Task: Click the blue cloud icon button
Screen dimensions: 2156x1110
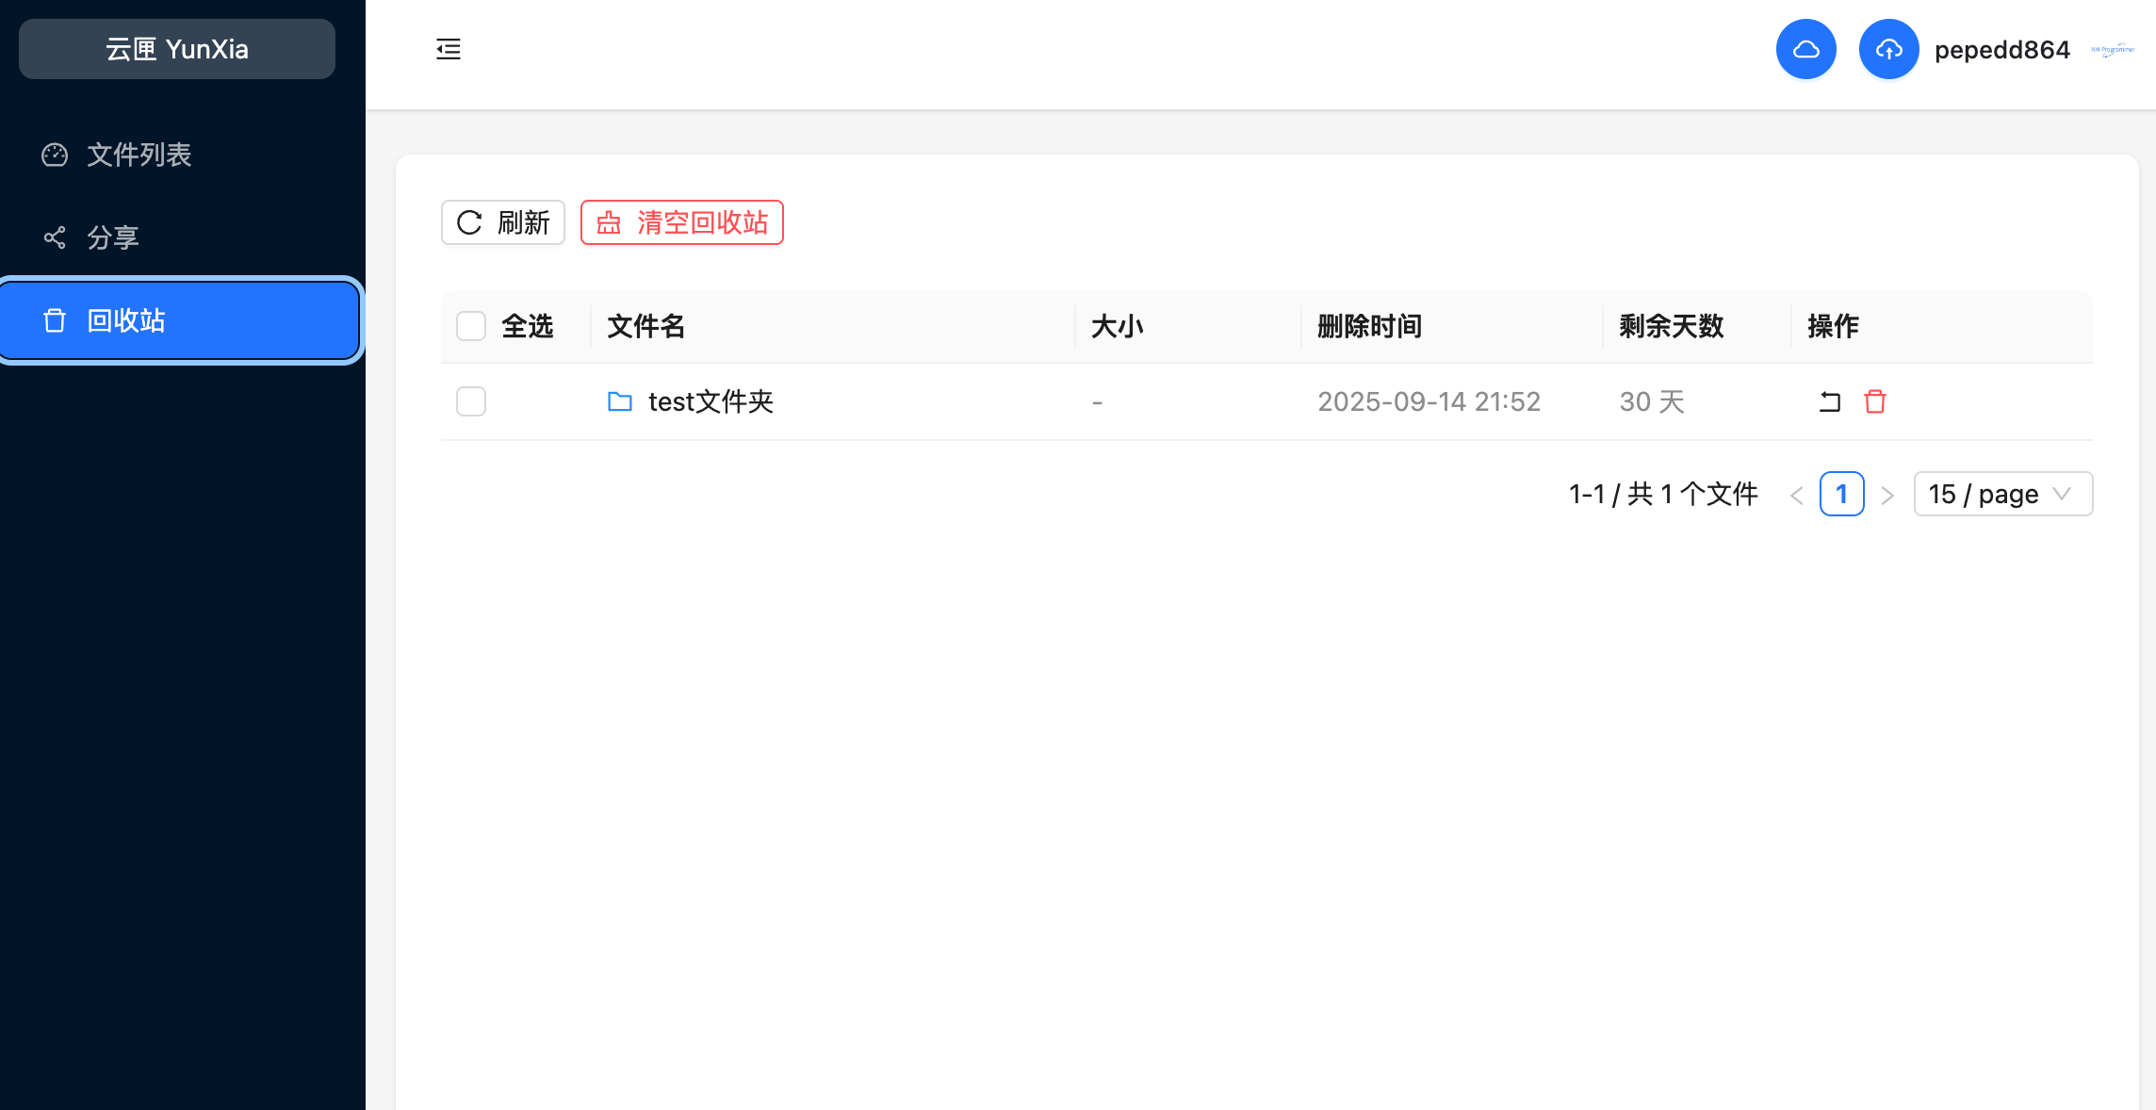Action: (x=1805, y=49)
